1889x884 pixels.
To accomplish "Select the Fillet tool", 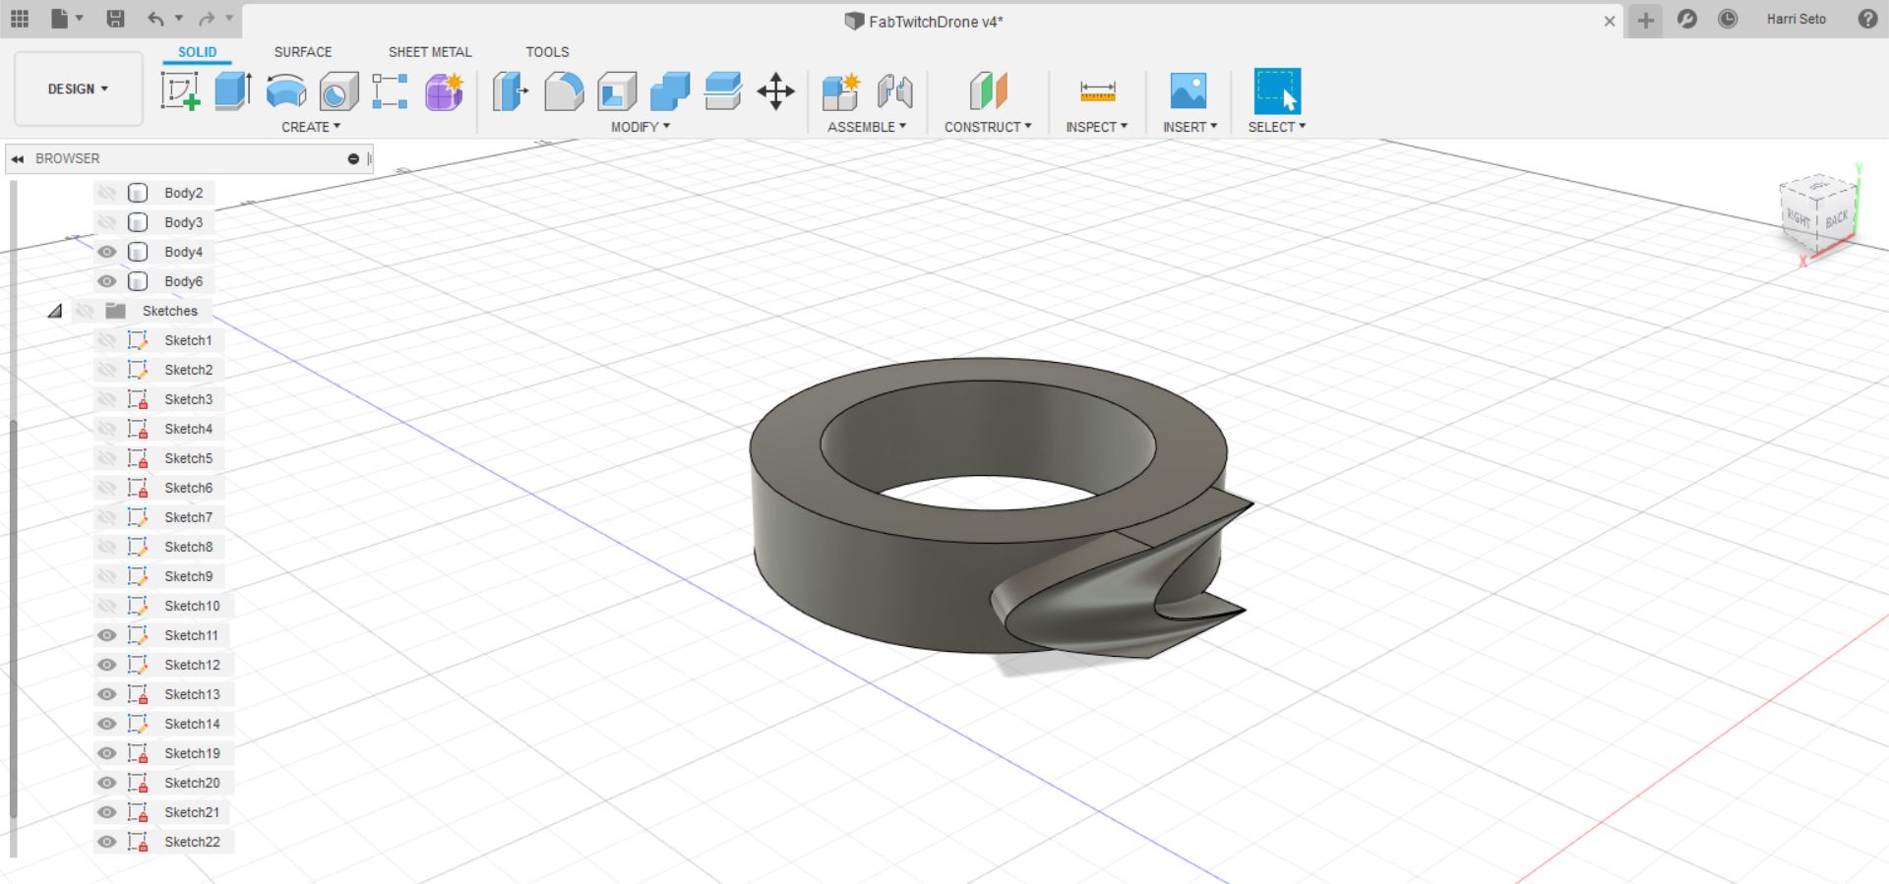I will 564,91.
